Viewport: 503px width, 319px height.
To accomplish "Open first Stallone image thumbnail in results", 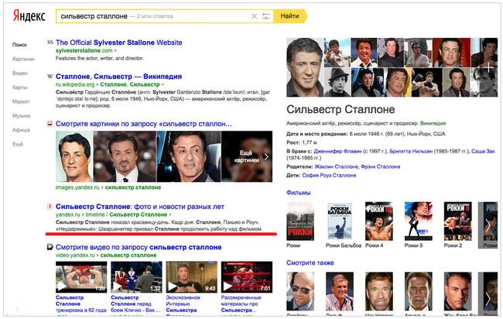I will (x=74, y=156).
